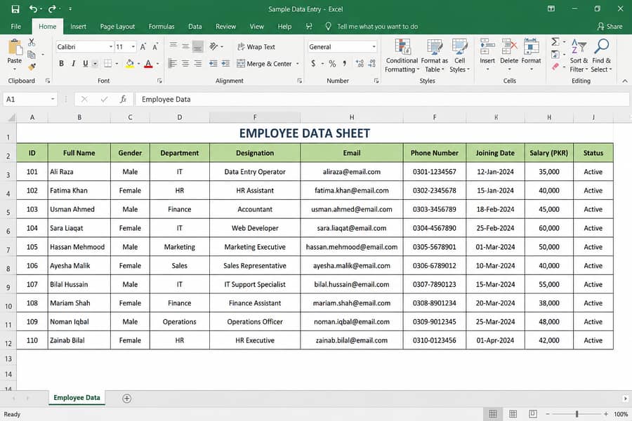
Task: Toggle Italic formatting
Action: click(73, 63)
